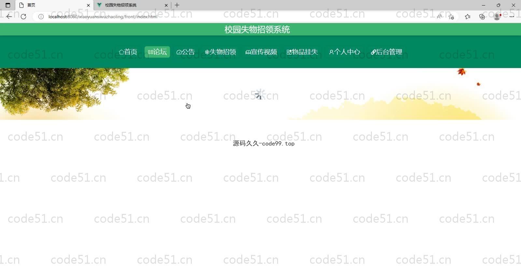Image resolution: width=521 pixels, height=280 pixels.
Task: Open the 首页 navigation item
Action: [128, 52]
